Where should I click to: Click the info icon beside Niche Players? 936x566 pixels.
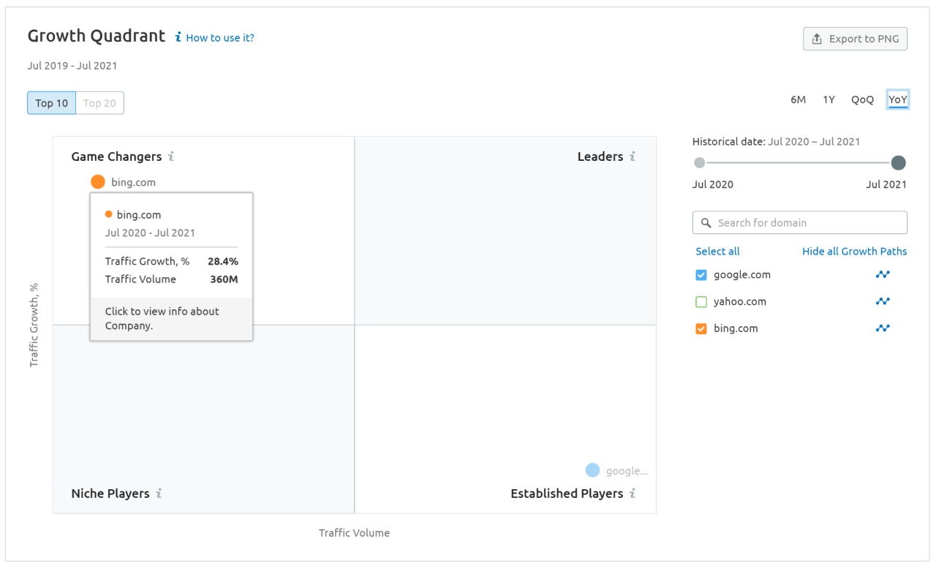coord(159,494)
